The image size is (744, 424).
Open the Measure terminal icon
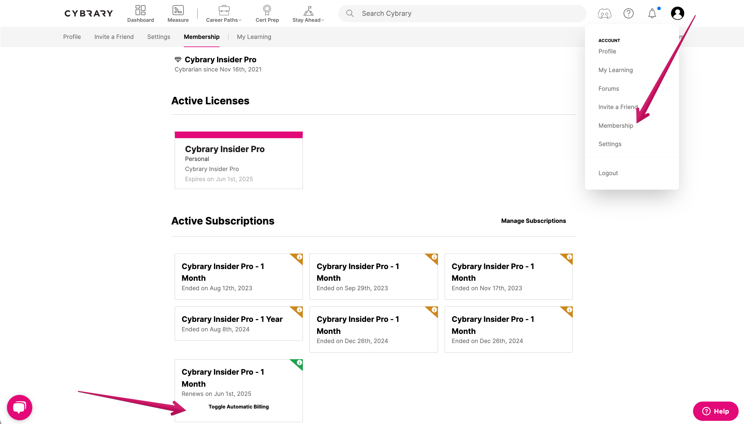click(x=178, y=10)
